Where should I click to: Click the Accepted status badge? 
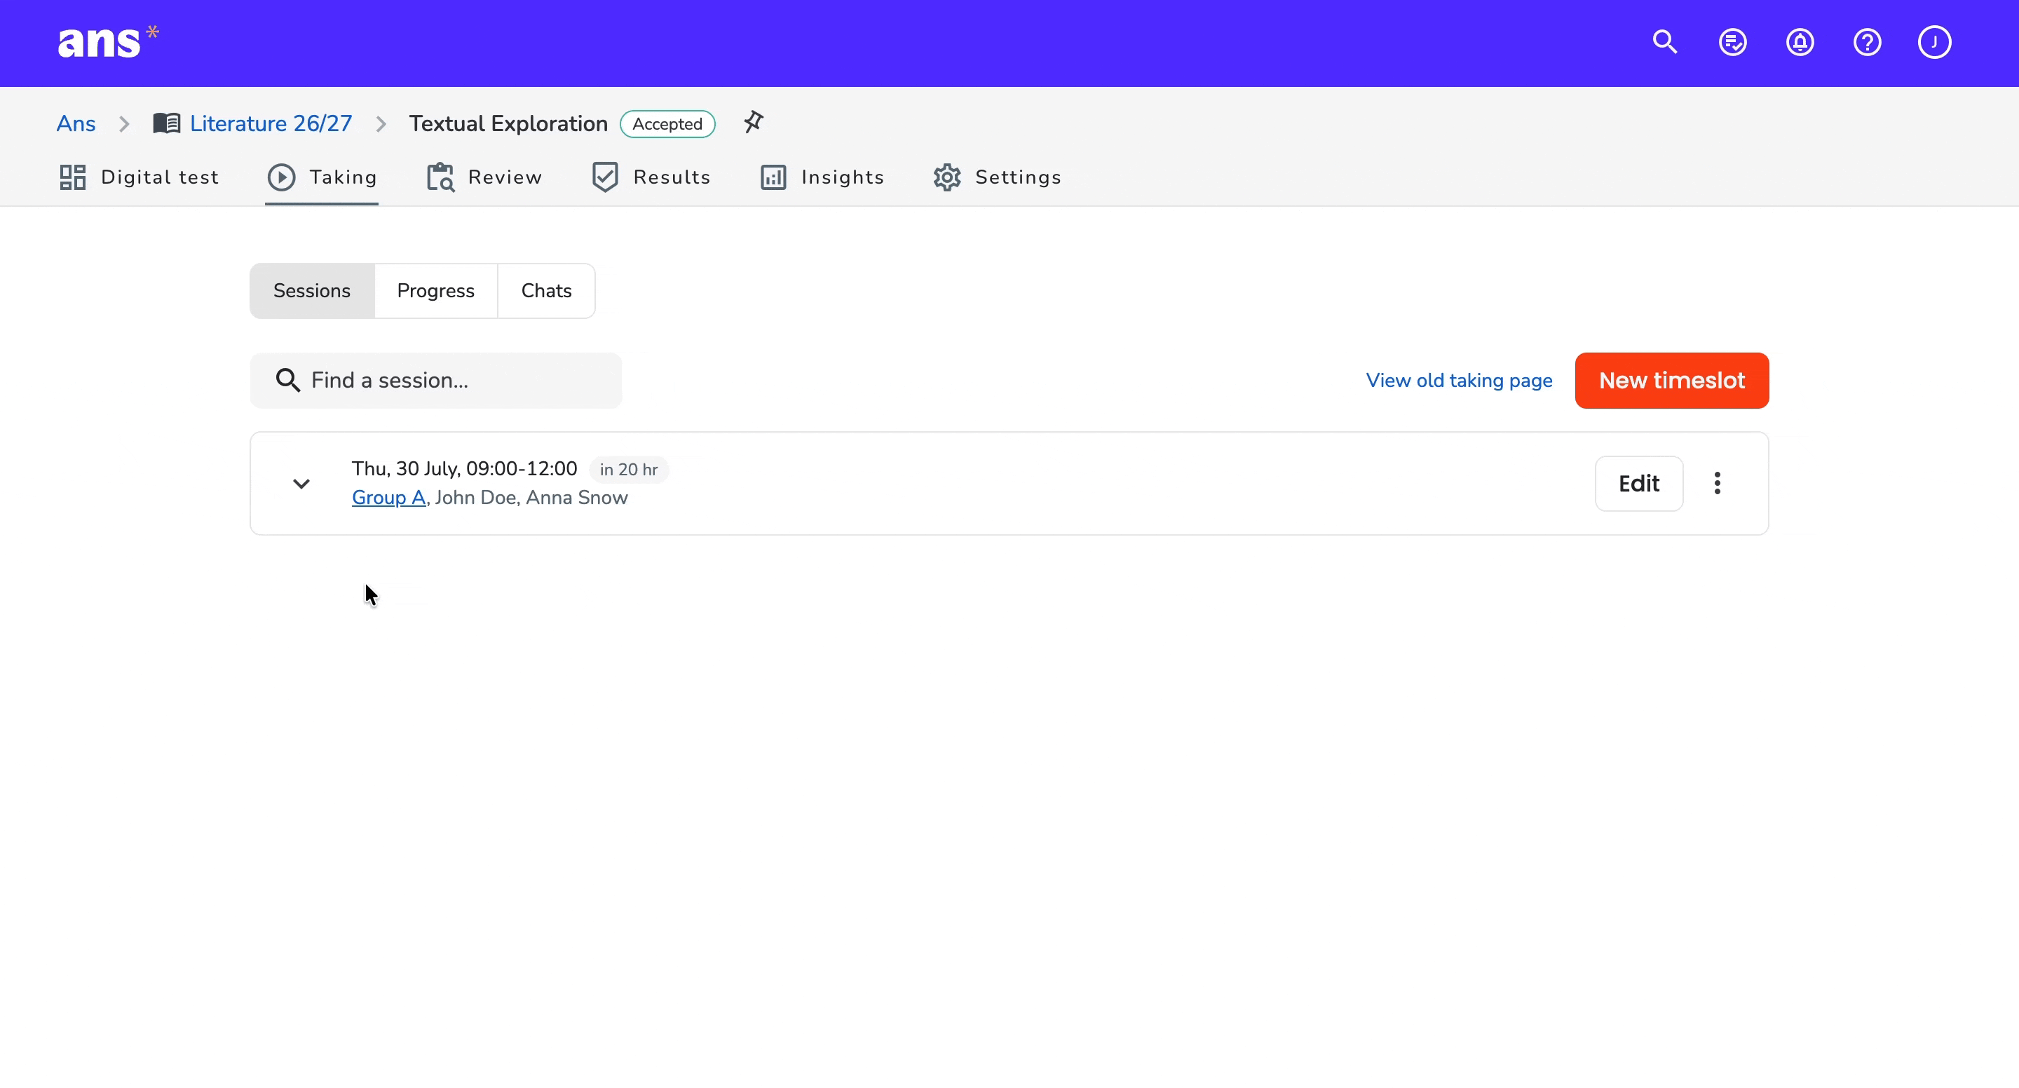pyautogui.click(x=667, y=124)
